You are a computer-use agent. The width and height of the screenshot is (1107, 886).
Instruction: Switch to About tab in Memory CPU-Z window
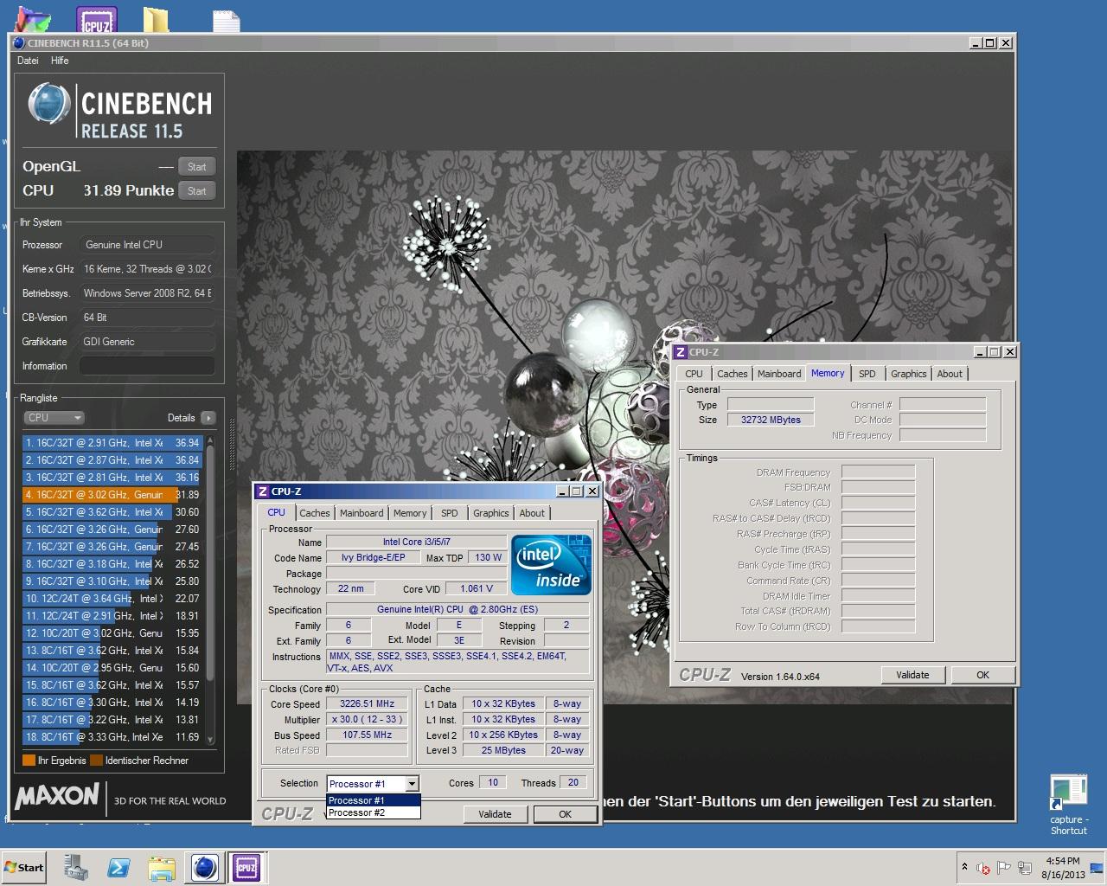(x=950, y=374)
